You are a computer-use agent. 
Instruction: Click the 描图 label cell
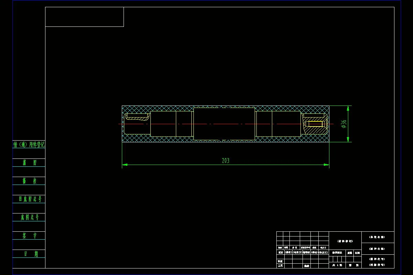[29, 163]
